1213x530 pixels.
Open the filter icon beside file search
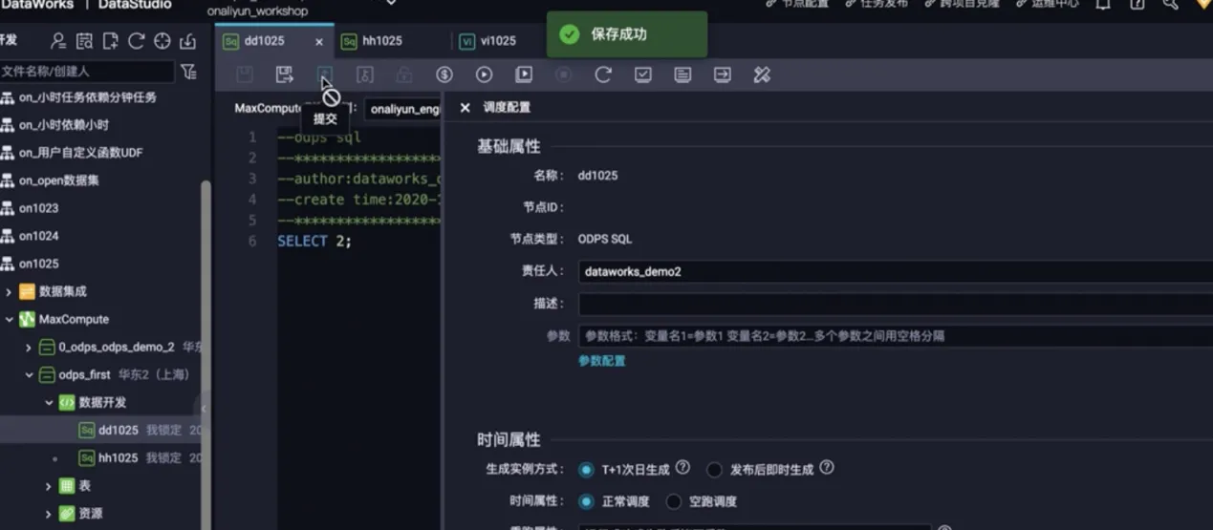pos(188,72)
